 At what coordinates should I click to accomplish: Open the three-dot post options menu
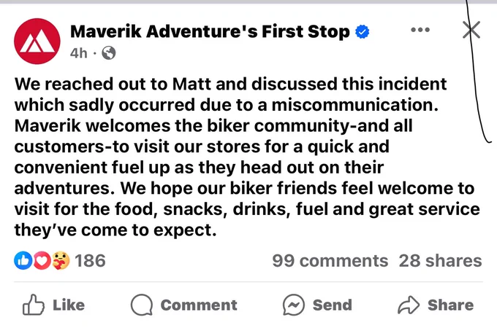pyautogui.click(x=420, y=30)
